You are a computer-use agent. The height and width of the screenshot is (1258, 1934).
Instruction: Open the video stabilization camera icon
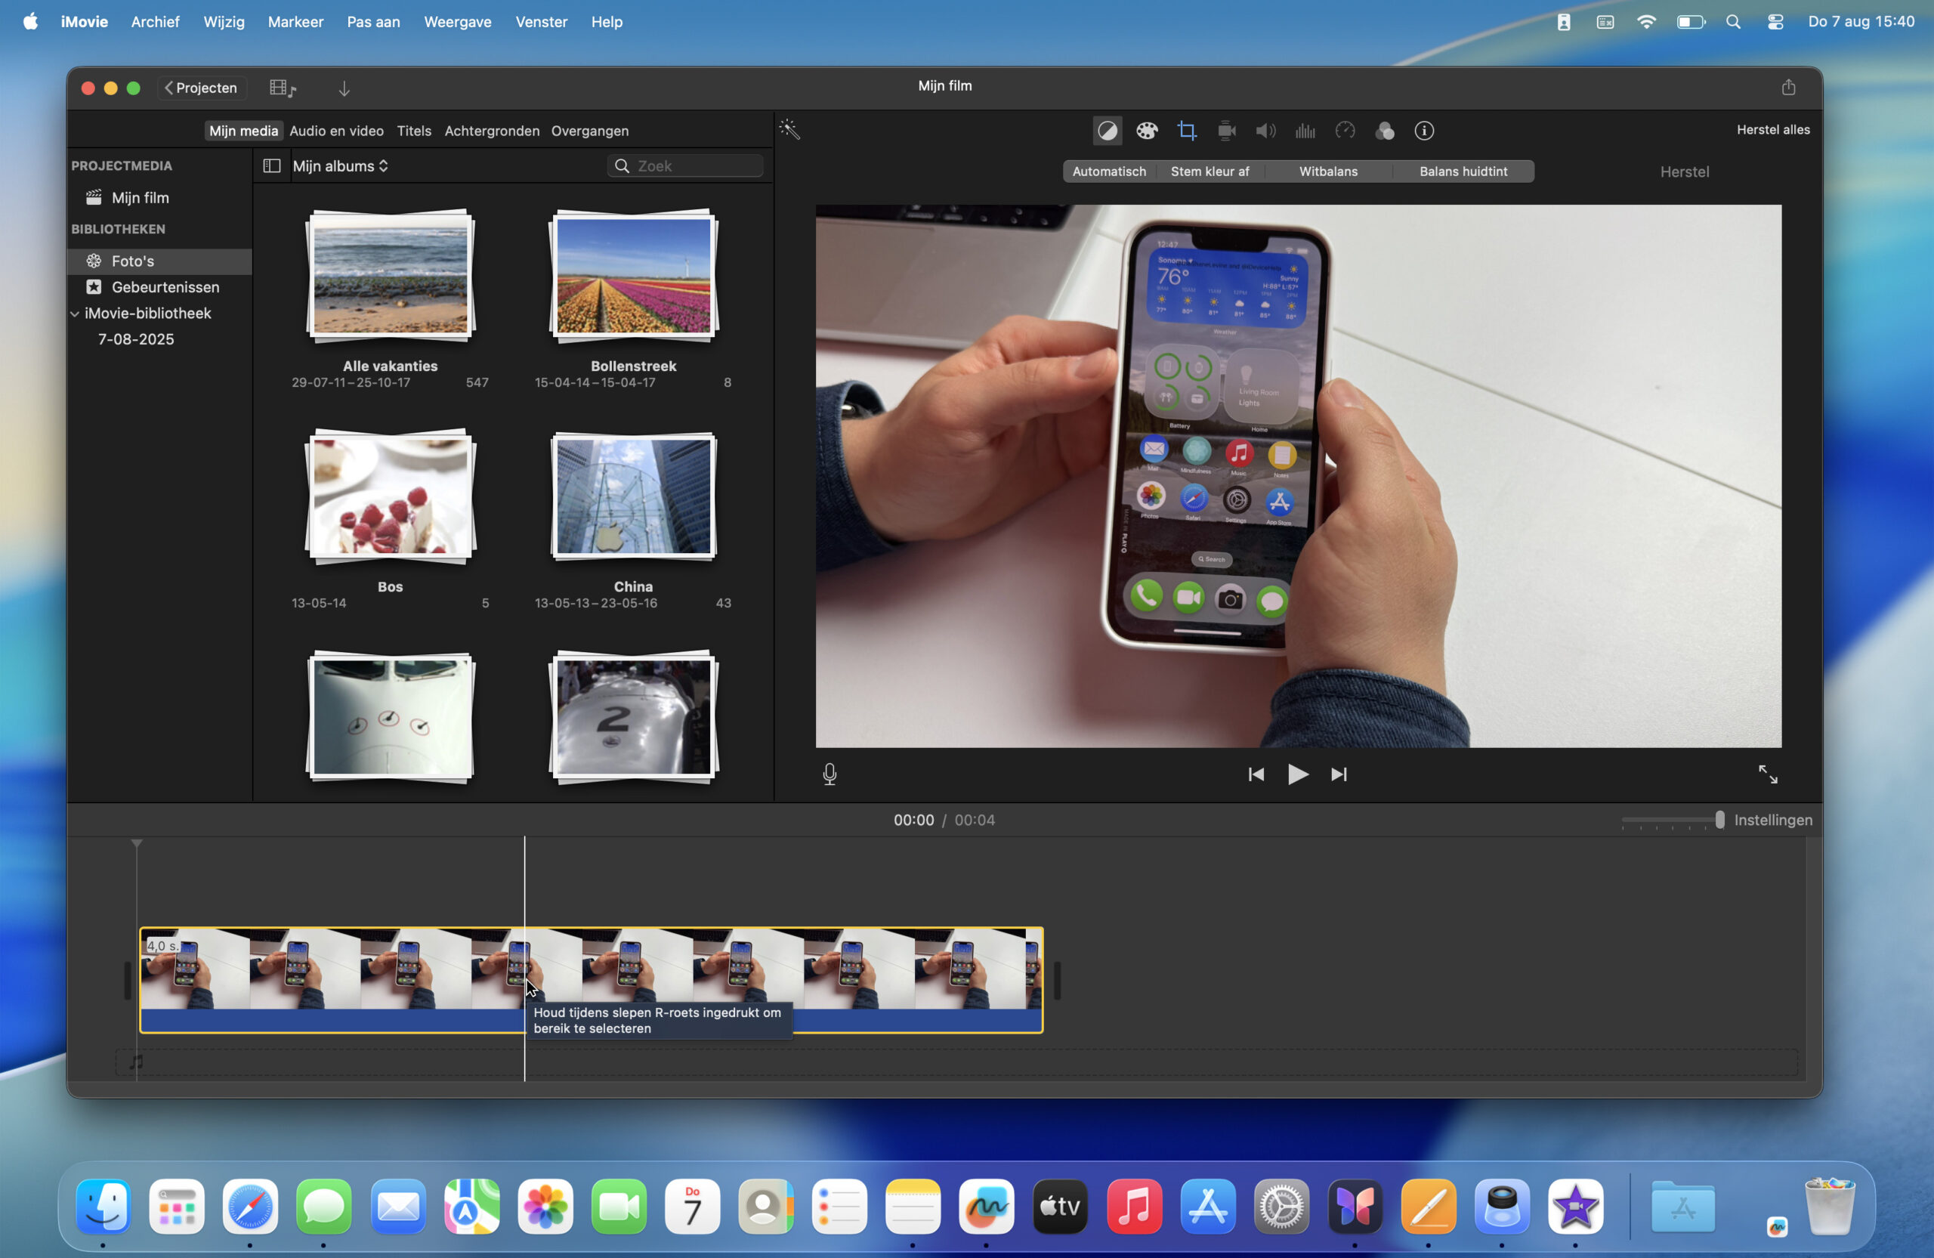pyautogui.click(x=1226, y=131)
